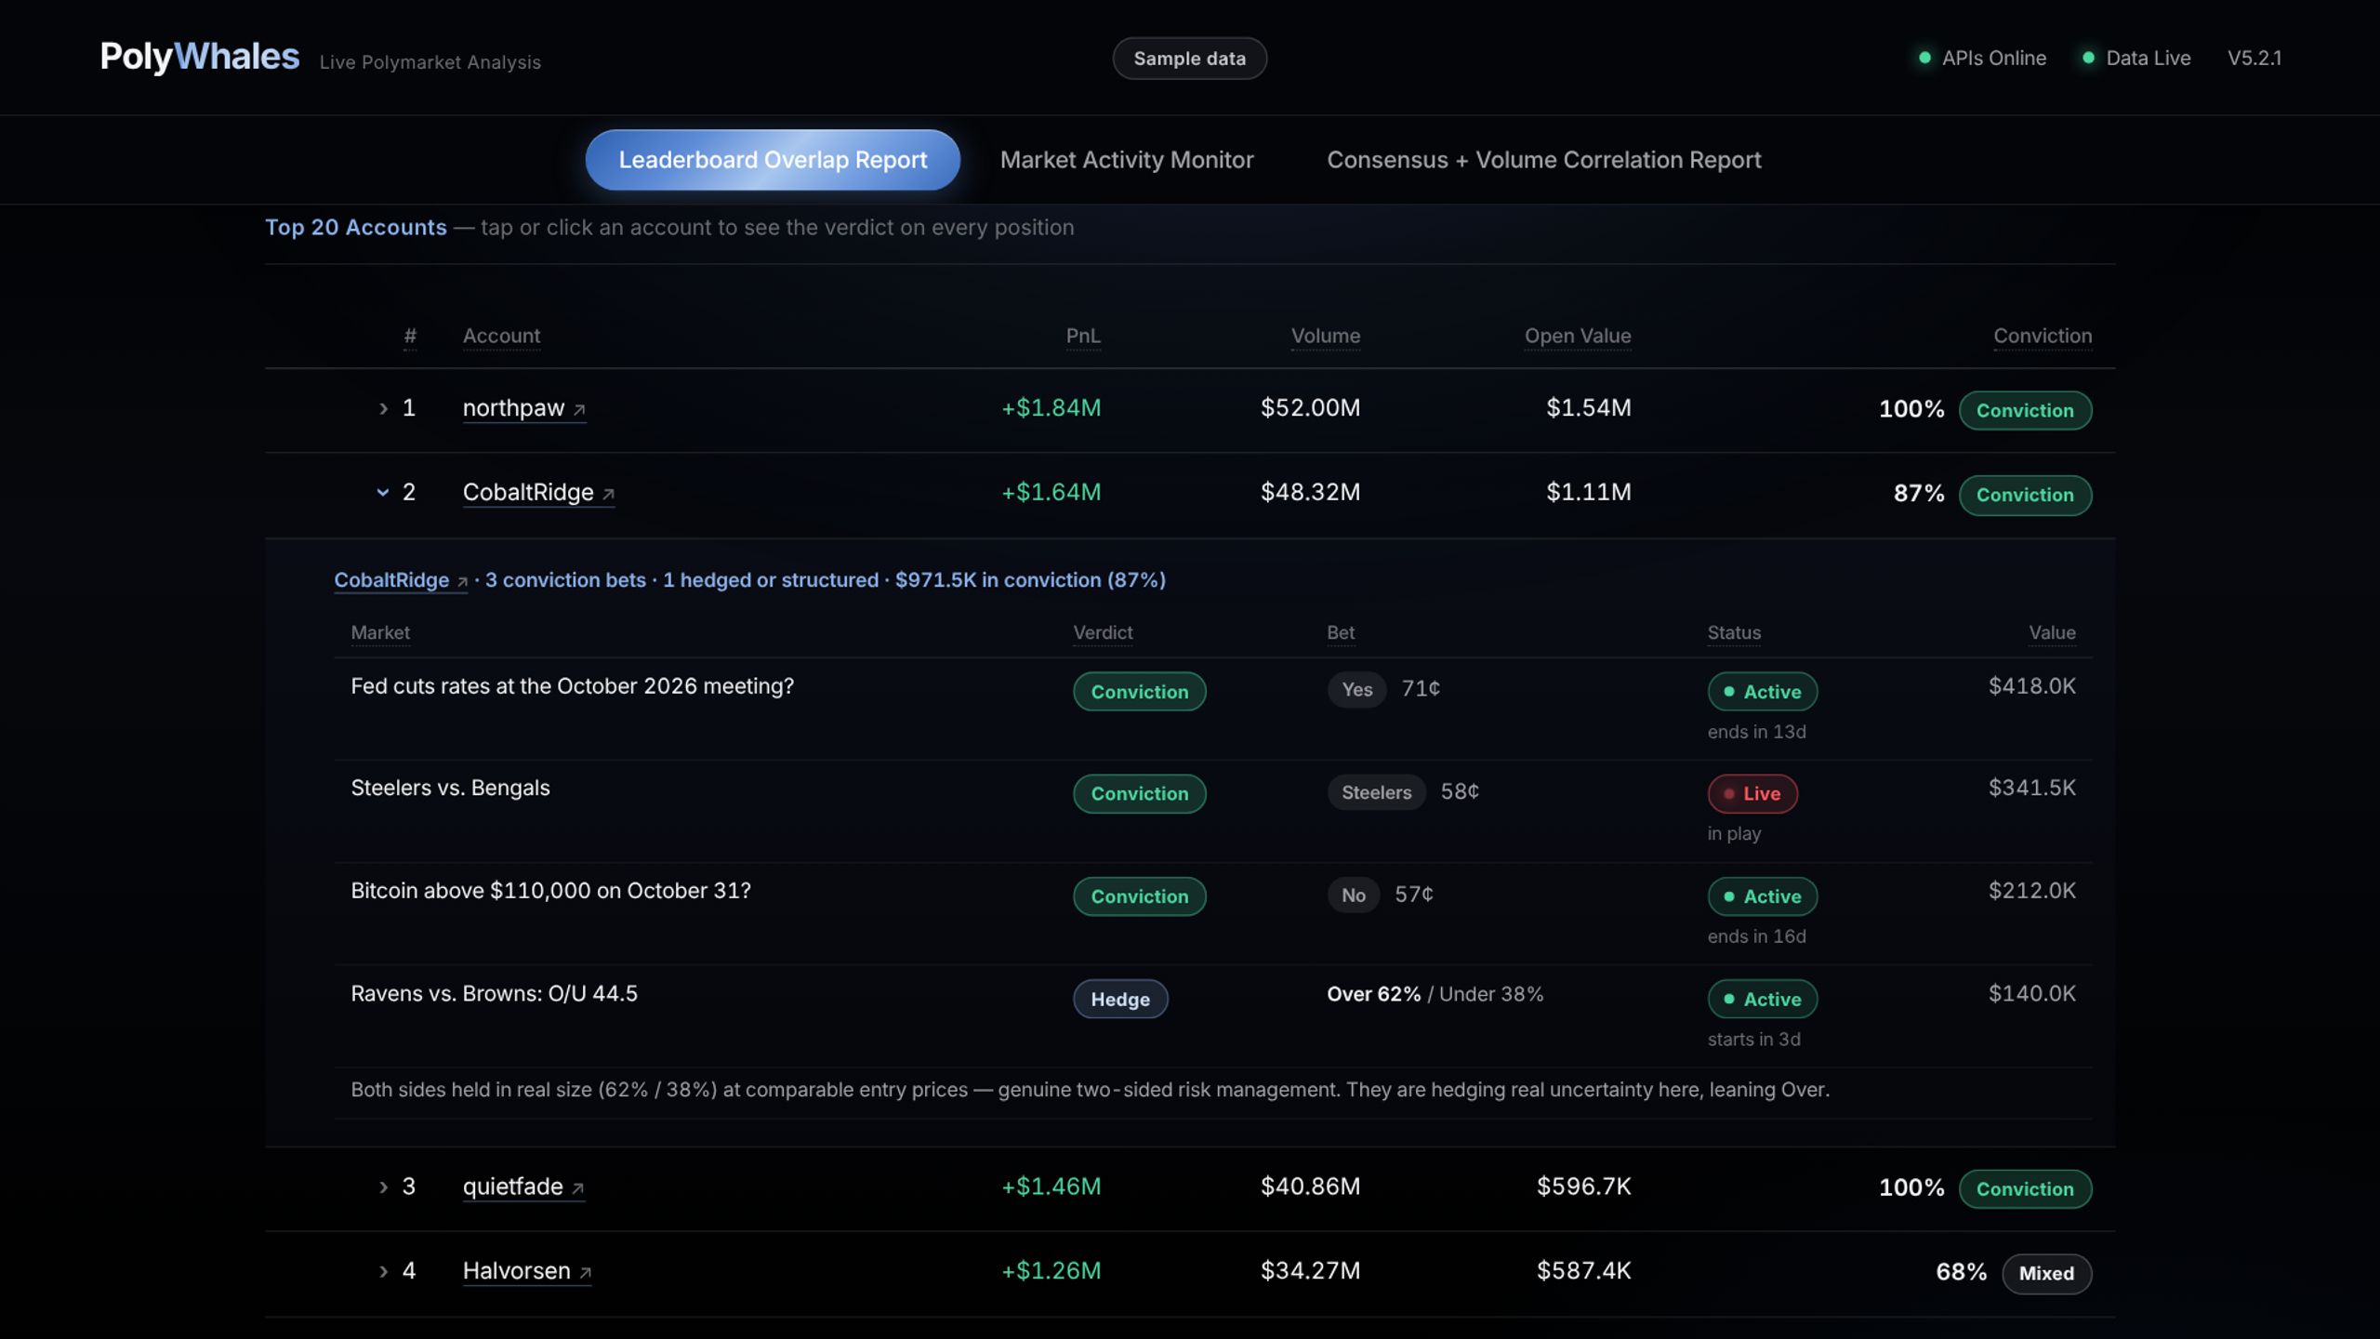Click the Sample data pill button
The width and height of the screenshot is (2380, 1339).
point(1189,59)
